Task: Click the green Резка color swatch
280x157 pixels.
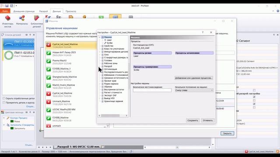Action: [12, 121]
